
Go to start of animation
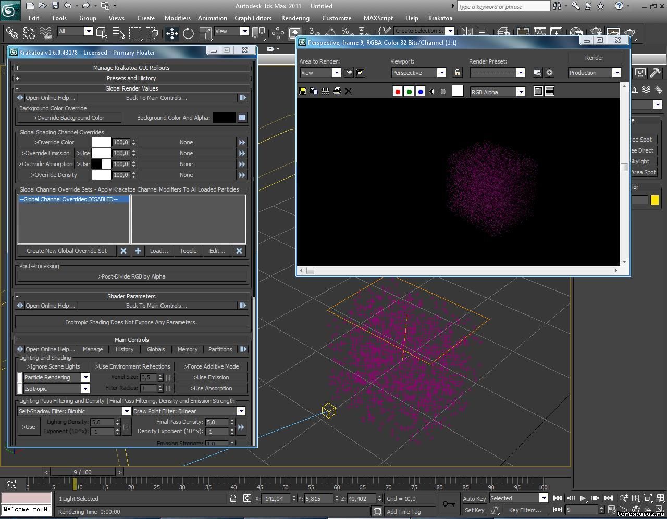pos(558,498)
